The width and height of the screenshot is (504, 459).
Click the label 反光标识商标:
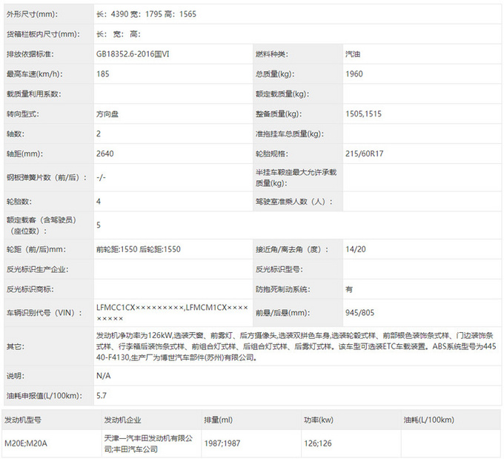click(30, 289)
